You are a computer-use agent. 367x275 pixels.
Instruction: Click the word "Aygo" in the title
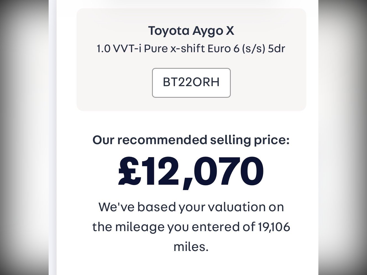pos(208,31)
